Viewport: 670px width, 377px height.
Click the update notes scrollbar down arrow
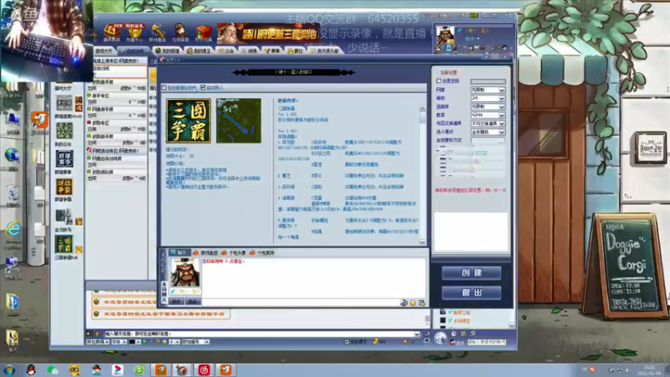422,242
